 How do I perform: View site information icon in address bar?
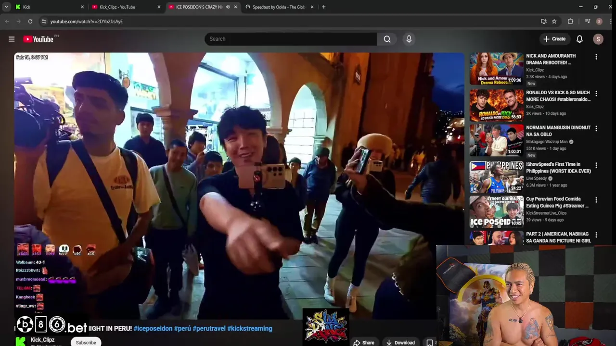click(44, 21)
